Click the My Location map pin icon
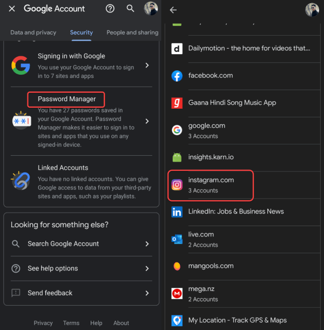The height and width of the screenshot is (330, 324). click(x=177, y=320)
